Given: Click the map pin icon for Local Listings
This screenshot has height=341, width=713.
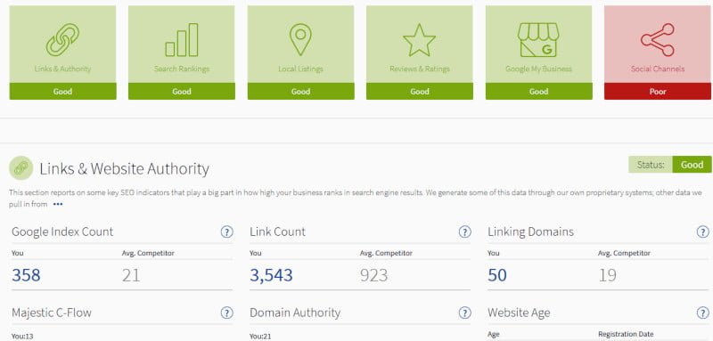Looking at the screenshot, I should pos(300,40).
